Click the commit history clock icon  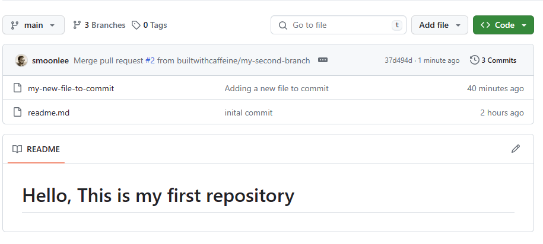point(474,60)
